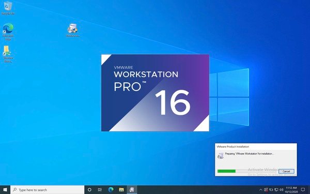Select the Microsoft Edge desktop shortcut
The height and width of the screenshot is (194, 310).
(x=8, y=31)
